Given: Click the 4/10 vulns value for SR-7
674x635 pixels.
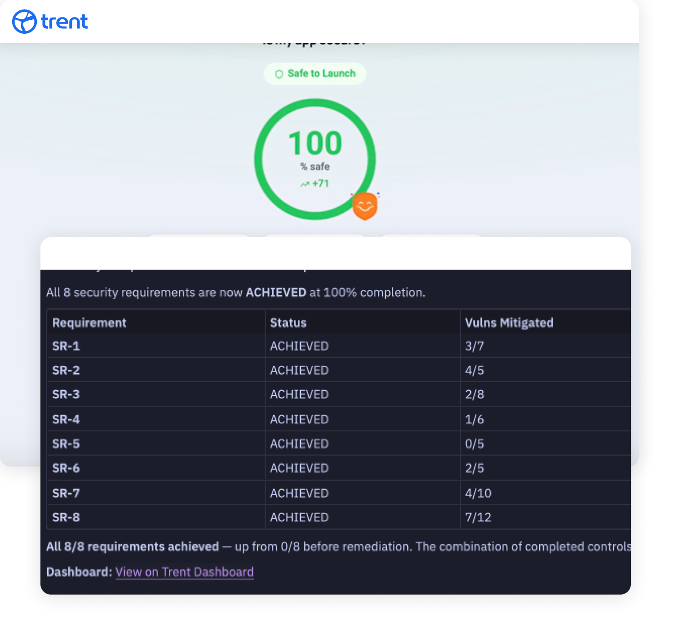Looking at the screenshot, I should point(478,493).
